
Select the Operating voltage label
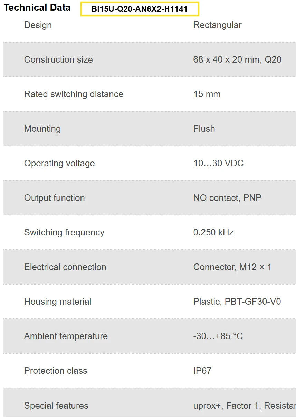click(x=59, y=163)
